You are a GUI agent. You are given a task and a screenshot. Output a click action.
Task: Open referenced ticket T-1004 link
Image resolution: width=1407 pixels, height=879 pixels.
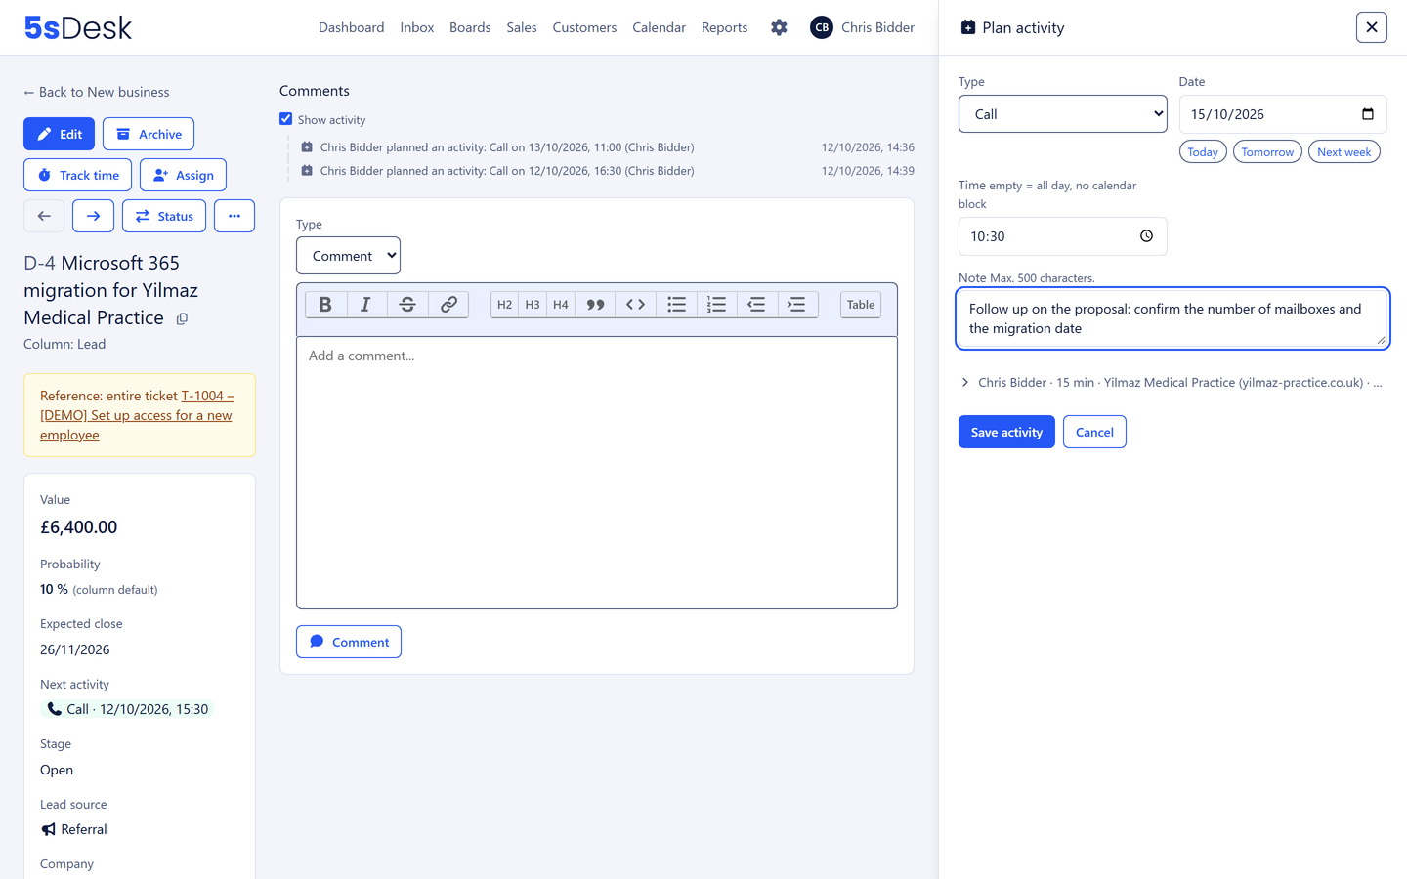coord(137,415)
